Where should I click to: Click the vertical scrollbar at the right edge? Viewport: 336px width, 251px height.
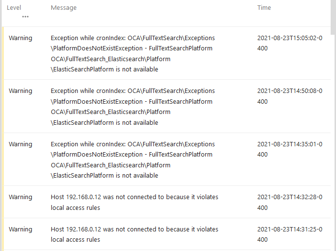click(333, 17)
